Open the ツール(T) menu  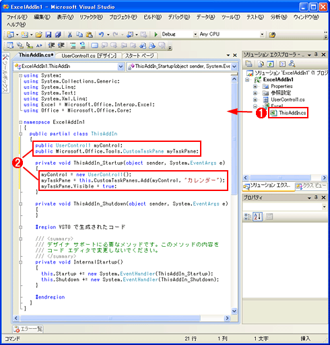(230, 17)
